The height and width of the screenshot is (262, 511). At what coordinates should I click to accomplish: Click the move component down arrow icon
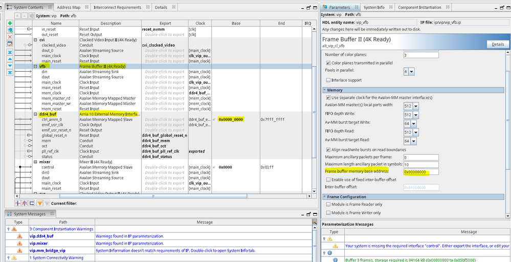10,66
